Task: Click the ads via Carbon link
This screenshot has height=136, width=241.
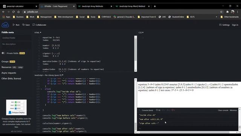Action: 16,131
